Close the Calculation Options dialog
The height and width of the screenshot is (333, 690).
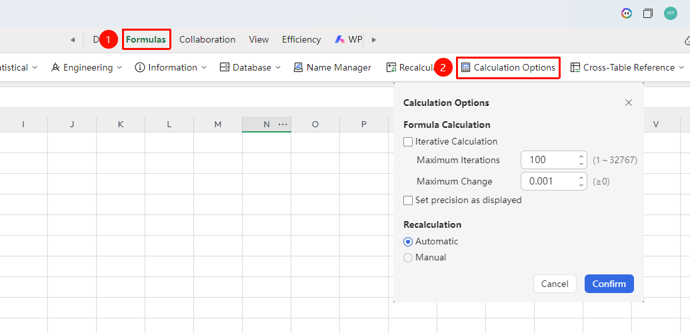629,103
